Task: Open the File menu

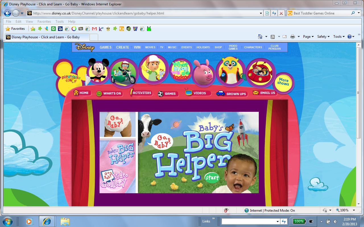Action: 9,21
